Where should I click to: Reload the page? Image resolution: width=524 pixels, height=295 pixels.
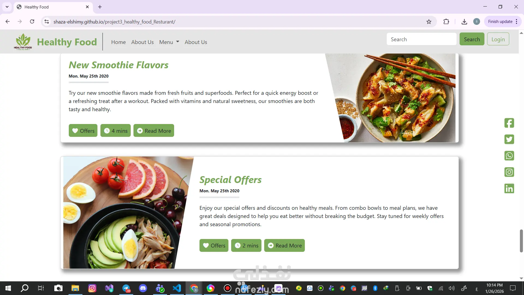32,22
